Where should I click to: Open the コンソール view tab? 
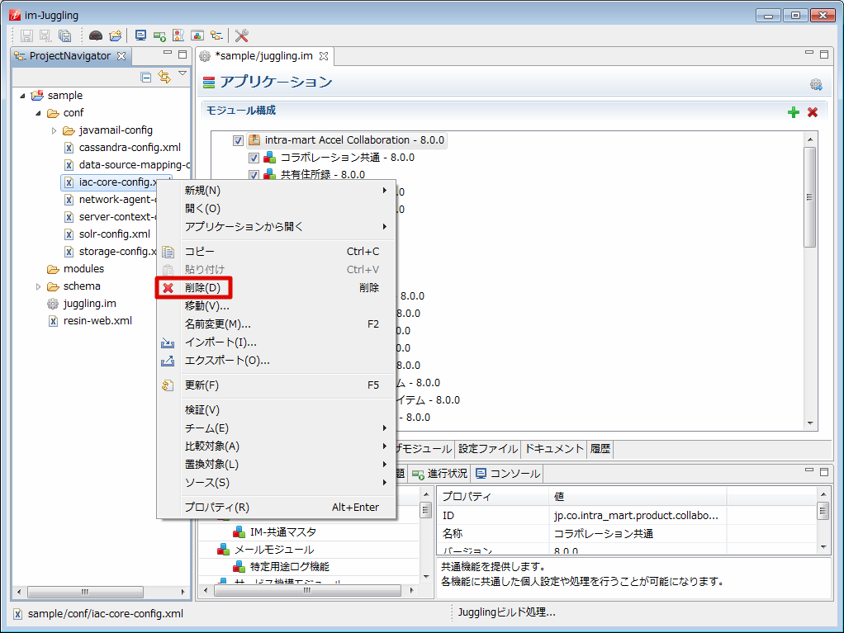point(508,473)
